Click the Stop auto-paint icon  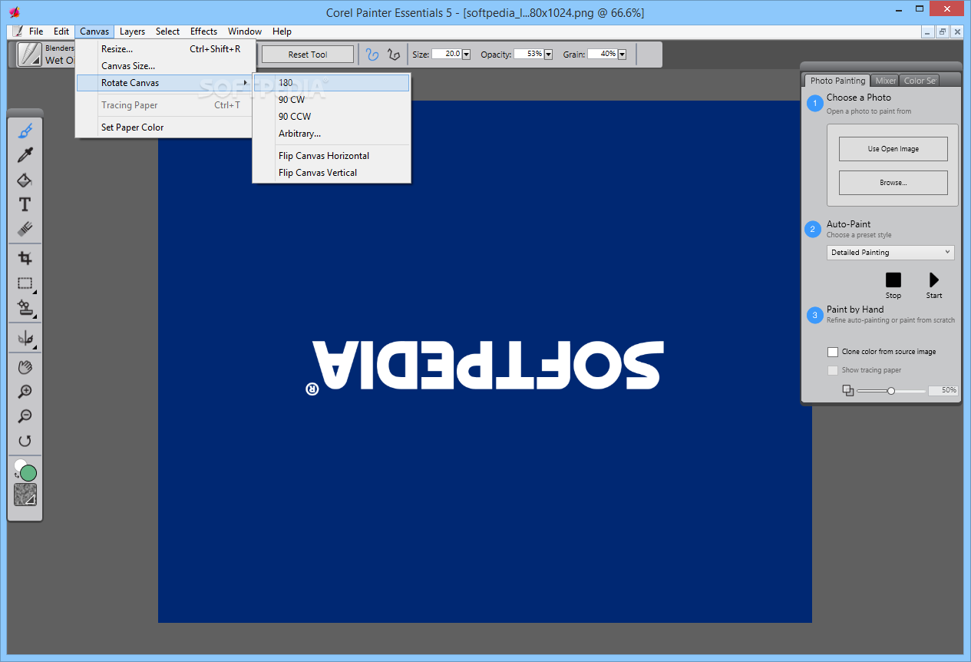(x=893, y=280)
